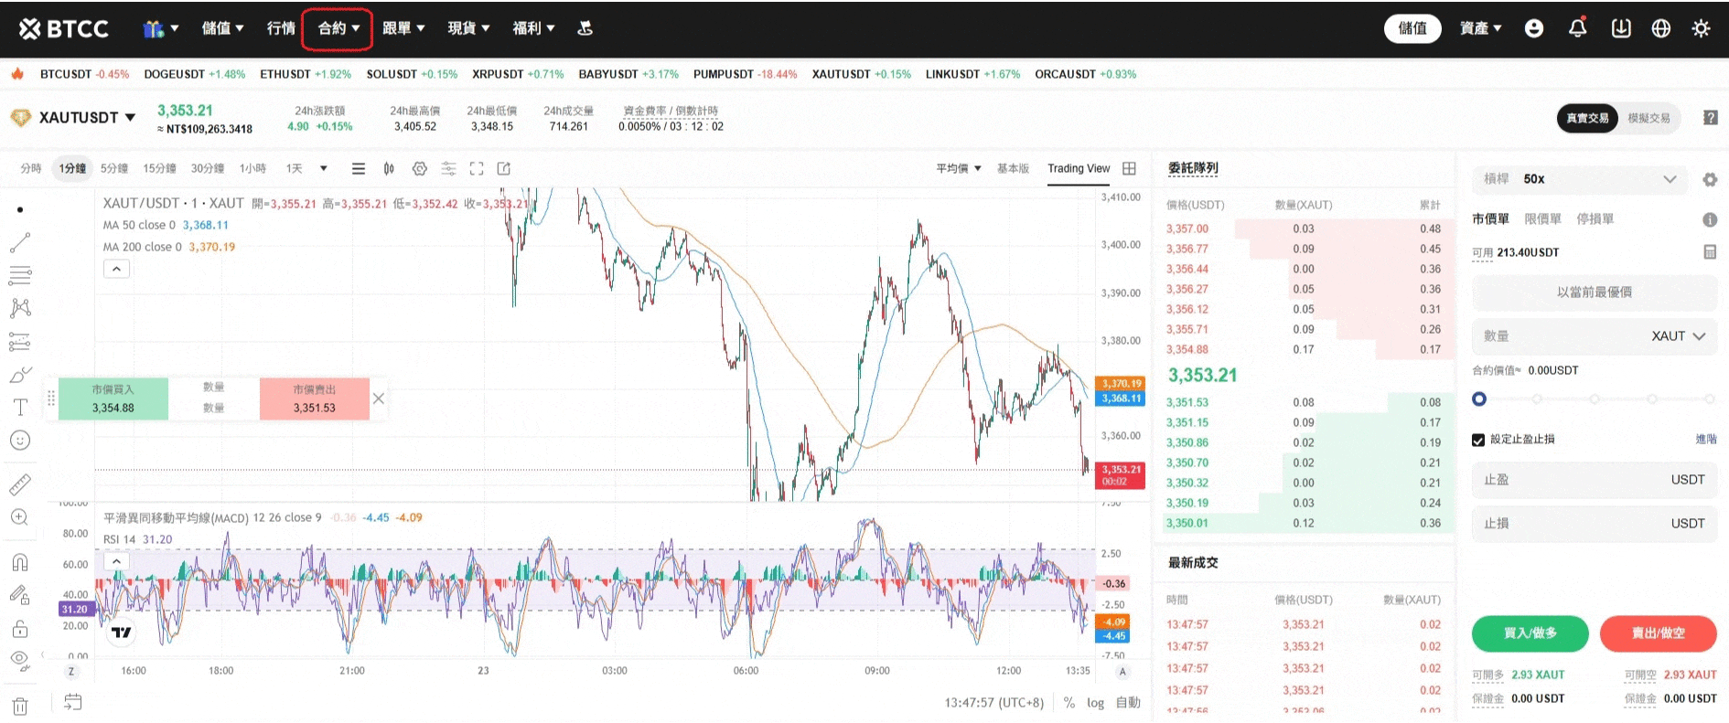Select the long position forecast tool
The width and height of the screenshot is (1729, 723).
click(x=20, y=342)
